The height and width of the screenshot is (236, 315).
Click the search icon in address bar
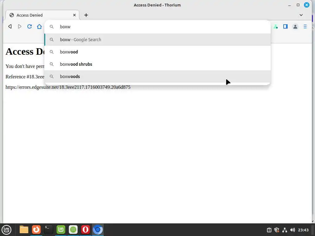[52, 27]
